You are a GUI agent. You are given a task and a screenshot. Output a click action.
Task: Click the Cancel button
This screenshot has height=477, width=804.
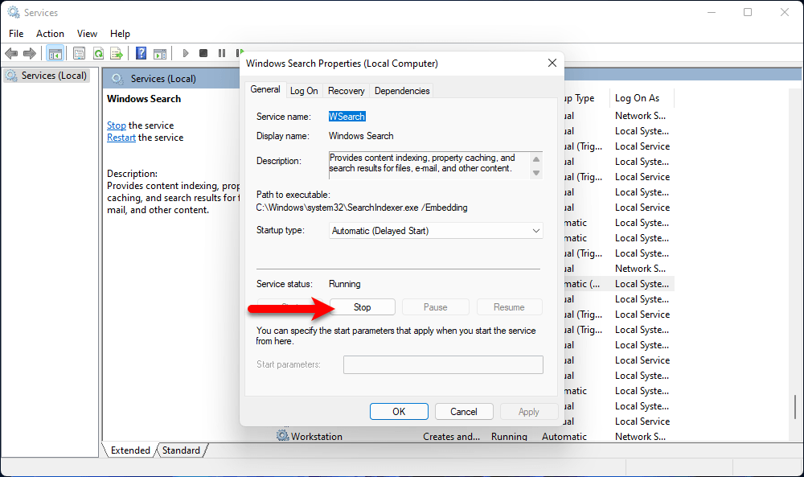pos(464,411)
